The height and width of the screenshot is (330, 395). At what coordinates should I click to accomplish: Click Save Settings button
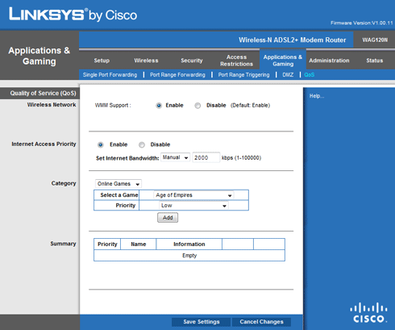[202, 322]
